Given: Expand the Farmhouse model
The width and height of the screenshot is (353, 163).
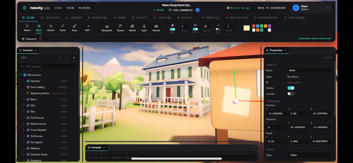Looking at the screenshot, I should [x=24, y=118].
